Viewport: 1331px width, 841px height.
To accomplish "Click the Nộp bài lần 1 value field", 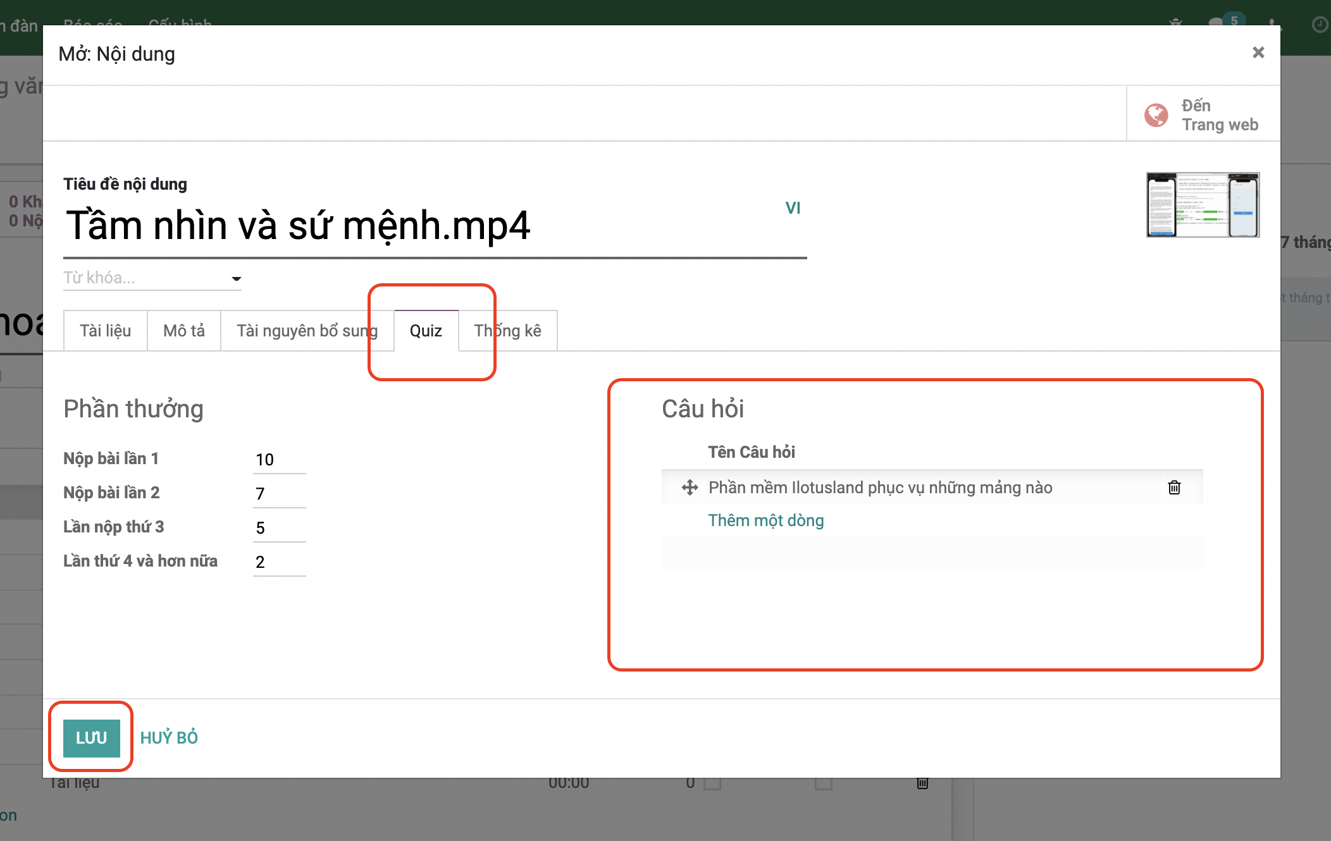I will pos(279,460).
